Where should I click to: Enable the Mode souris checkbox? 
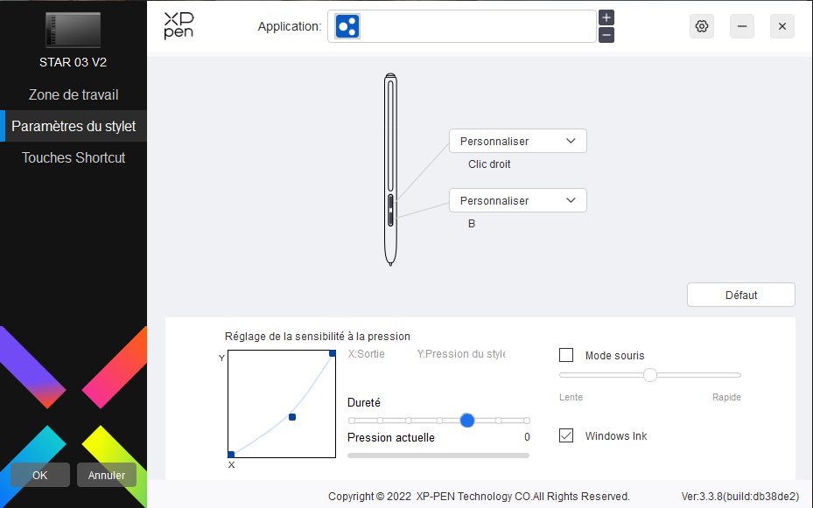click(x=566, y=355)
